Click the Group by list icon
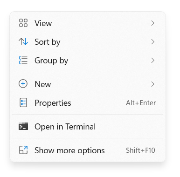Image resolution: width=180 pixels, height=177 pixels. pos(23,60)
